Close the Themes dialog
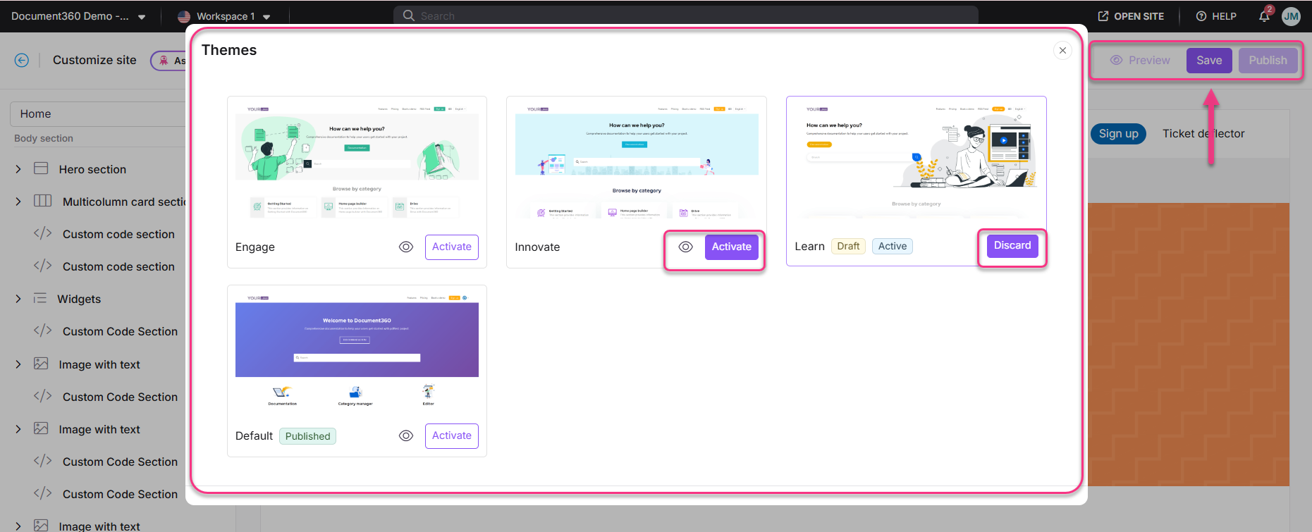 pos(1062,50)
